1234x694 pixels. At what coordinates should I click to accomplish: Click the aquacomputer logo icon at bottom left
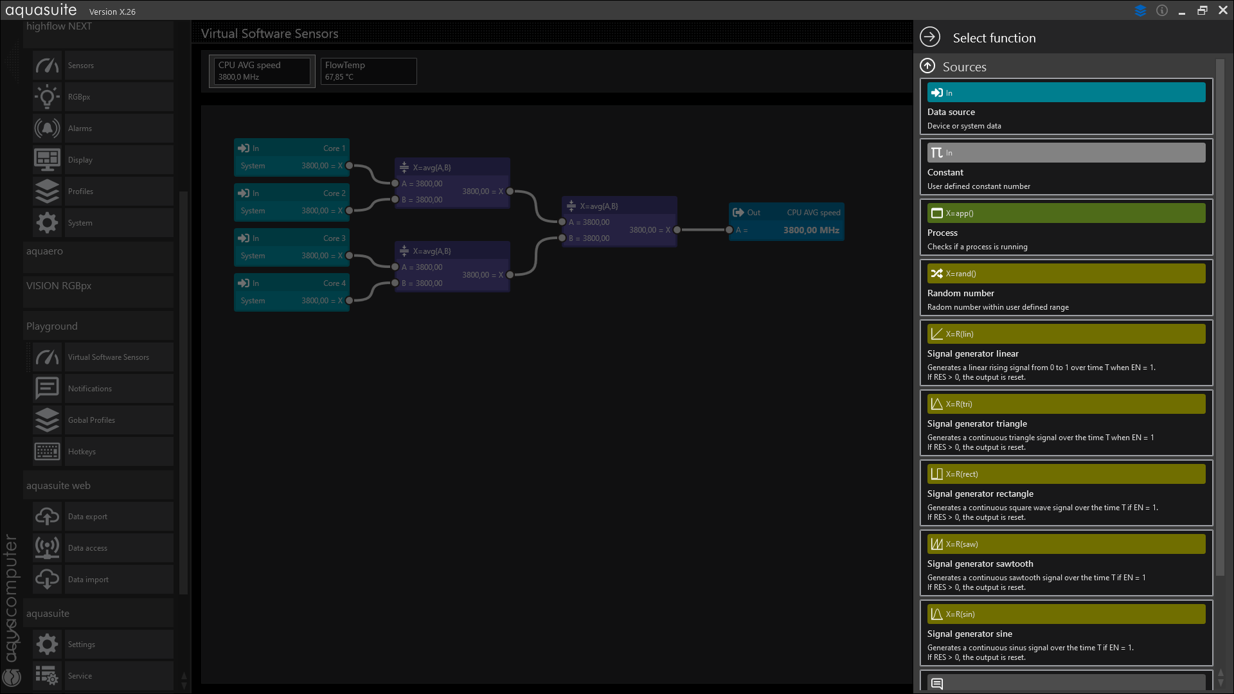coord(12,677)
